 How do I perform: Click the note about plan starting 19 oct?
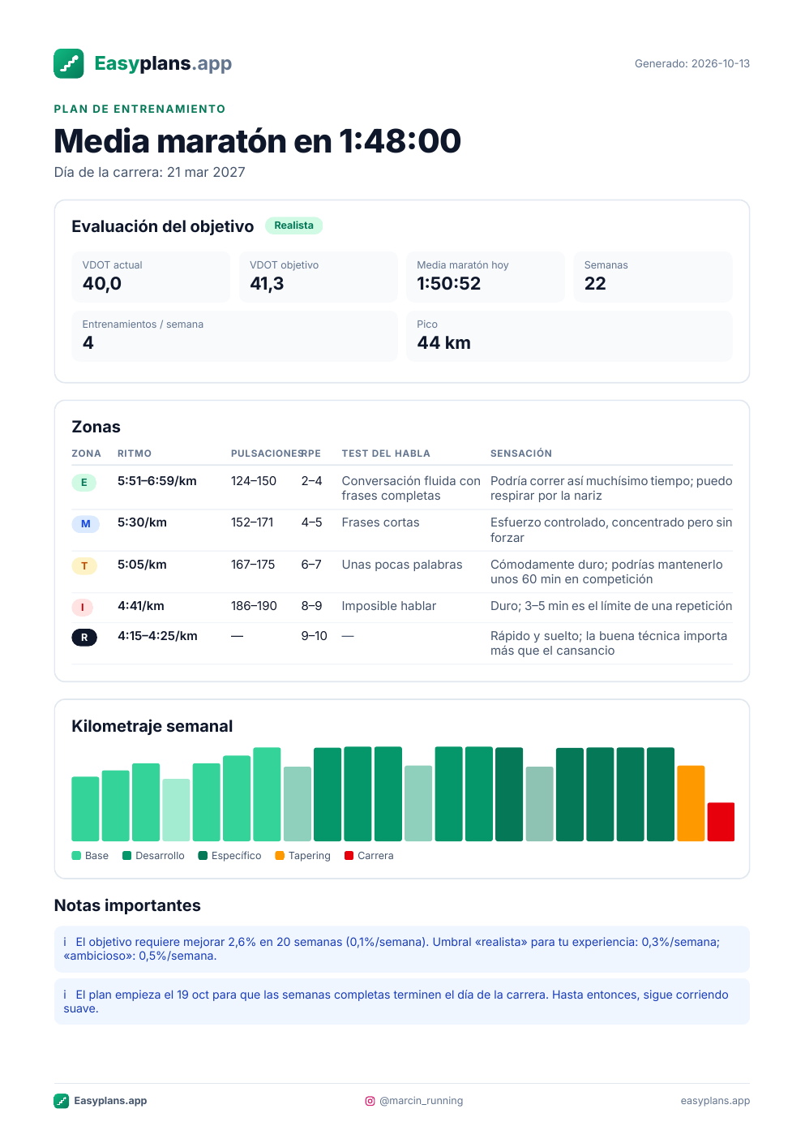point(402,1002)
